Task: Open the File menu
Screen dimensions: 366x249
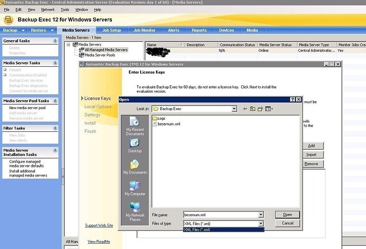Action: (7, 10)
